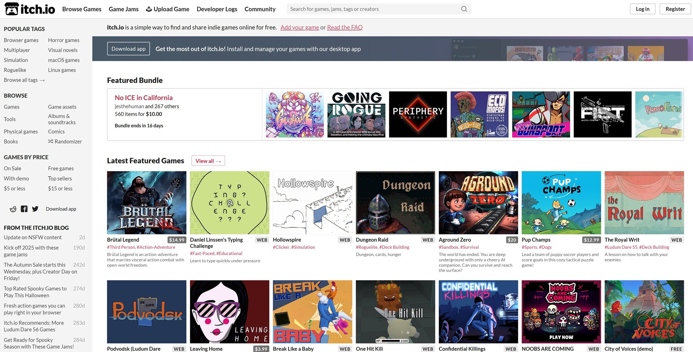Open Pup Champs game cover

point(561,203)
